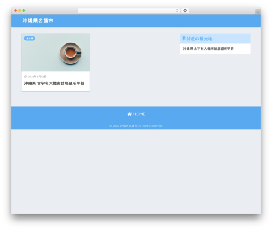The width and height of the screenshot is (272, 230).
Task: Focus the browser address bar
Action: (129, 11)
